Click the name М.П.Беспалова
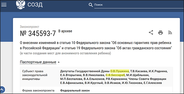The width and height of the screenshot is (184, 94). (x=71, y=79)
